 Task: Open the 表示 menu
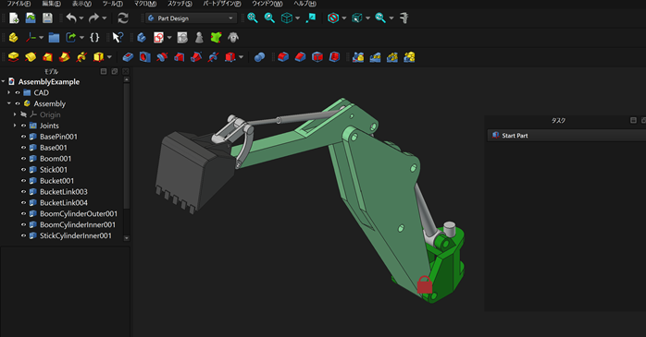click(81, 4)
